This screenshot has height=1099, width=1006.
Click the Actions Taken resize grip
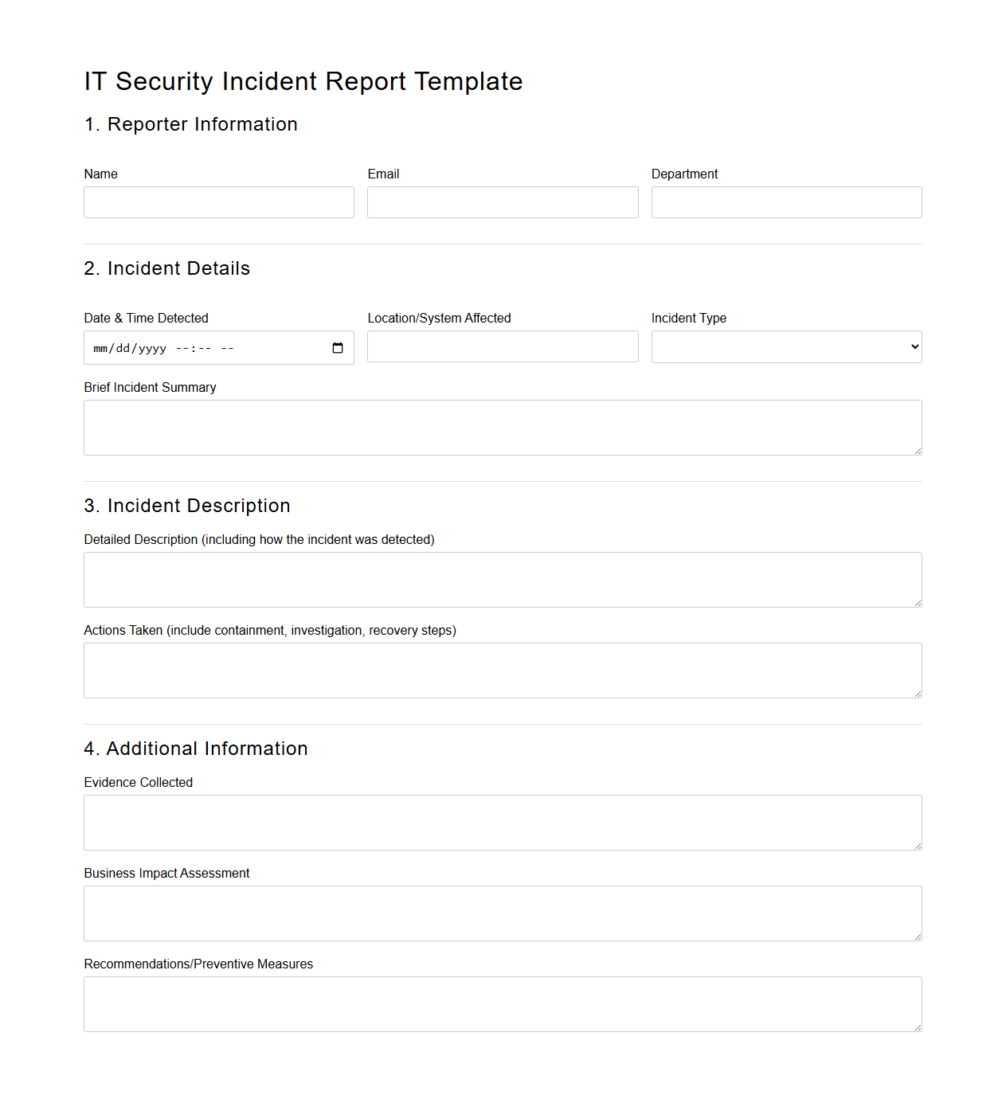pyautogui.click(x=917, y=694)
